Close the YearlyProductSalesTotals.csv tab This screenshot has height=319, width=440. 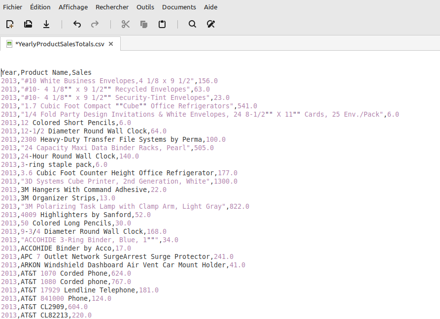click(x=111, y=44)
